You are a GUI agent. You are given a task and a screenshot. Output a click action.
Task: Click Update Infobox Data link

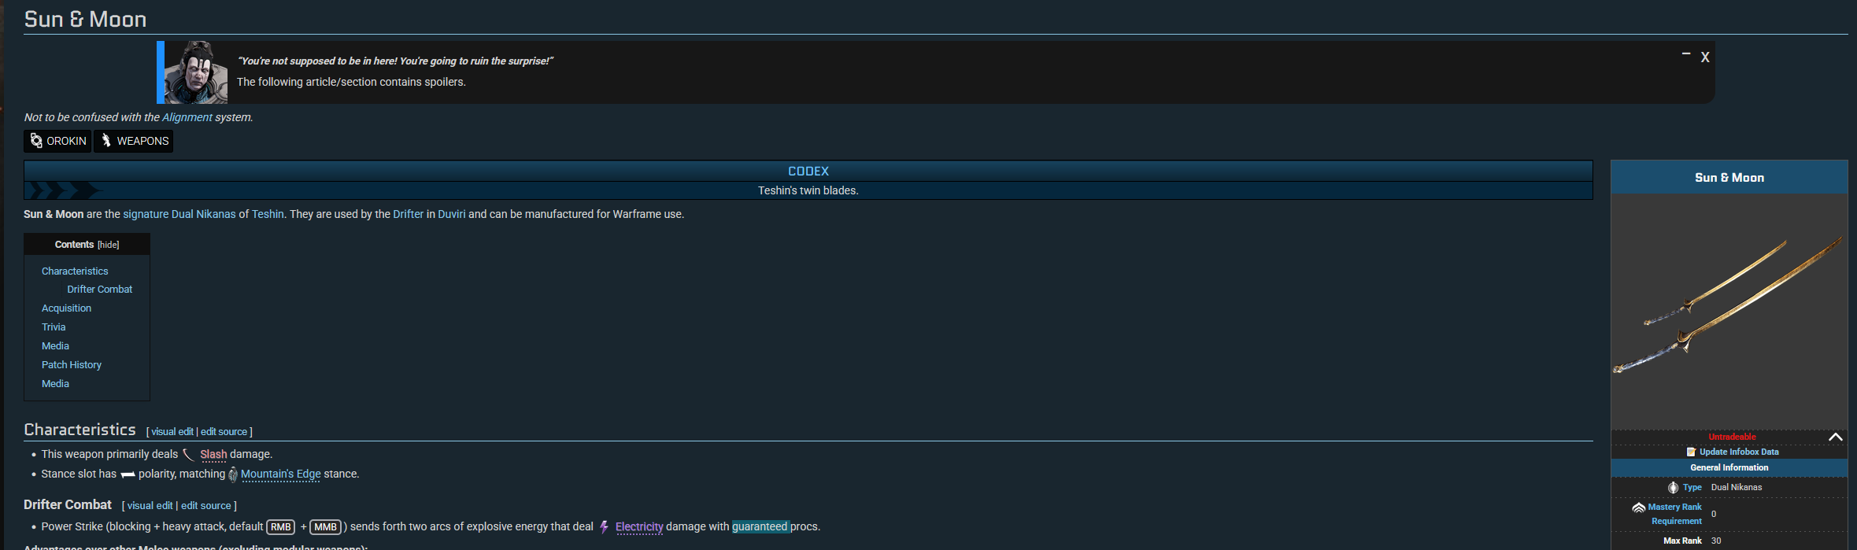click(x=1739, y=452)
